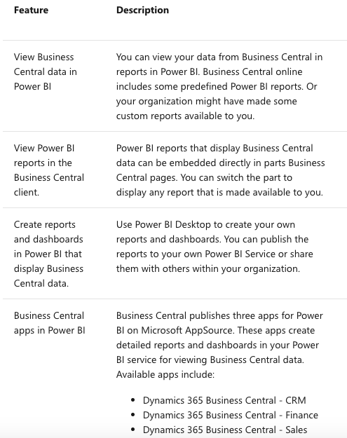This screenshot has height=438, width=347.
Task: Click the words 'Microsoft AppSource' in the description
Action: tap(187, 330)
